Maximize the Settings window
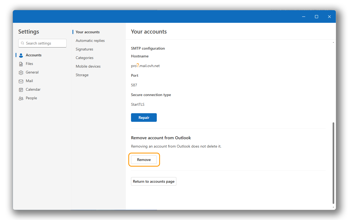 pos(317,17)
